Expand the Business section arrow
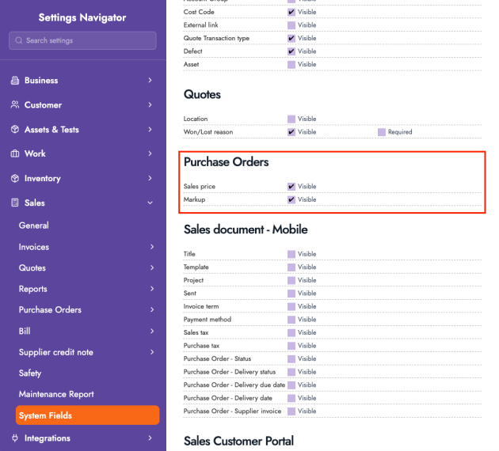This screenshot has height=451, width=499. 150,81
